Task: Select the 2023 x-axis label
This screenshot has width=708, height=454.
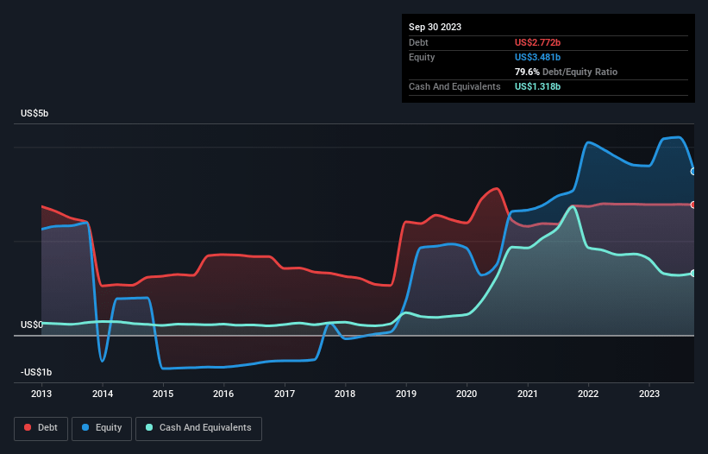Action: click(x=648, y=394)
